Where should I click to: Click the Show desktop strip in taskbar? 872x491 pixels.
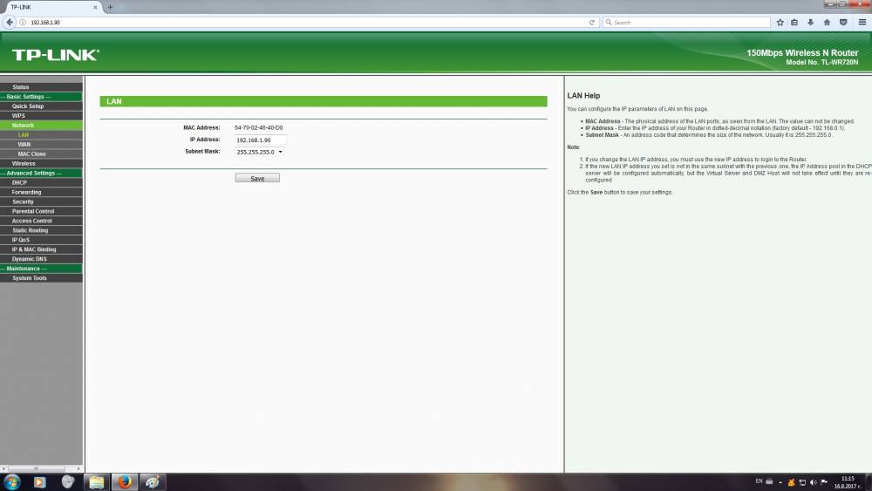869,481
